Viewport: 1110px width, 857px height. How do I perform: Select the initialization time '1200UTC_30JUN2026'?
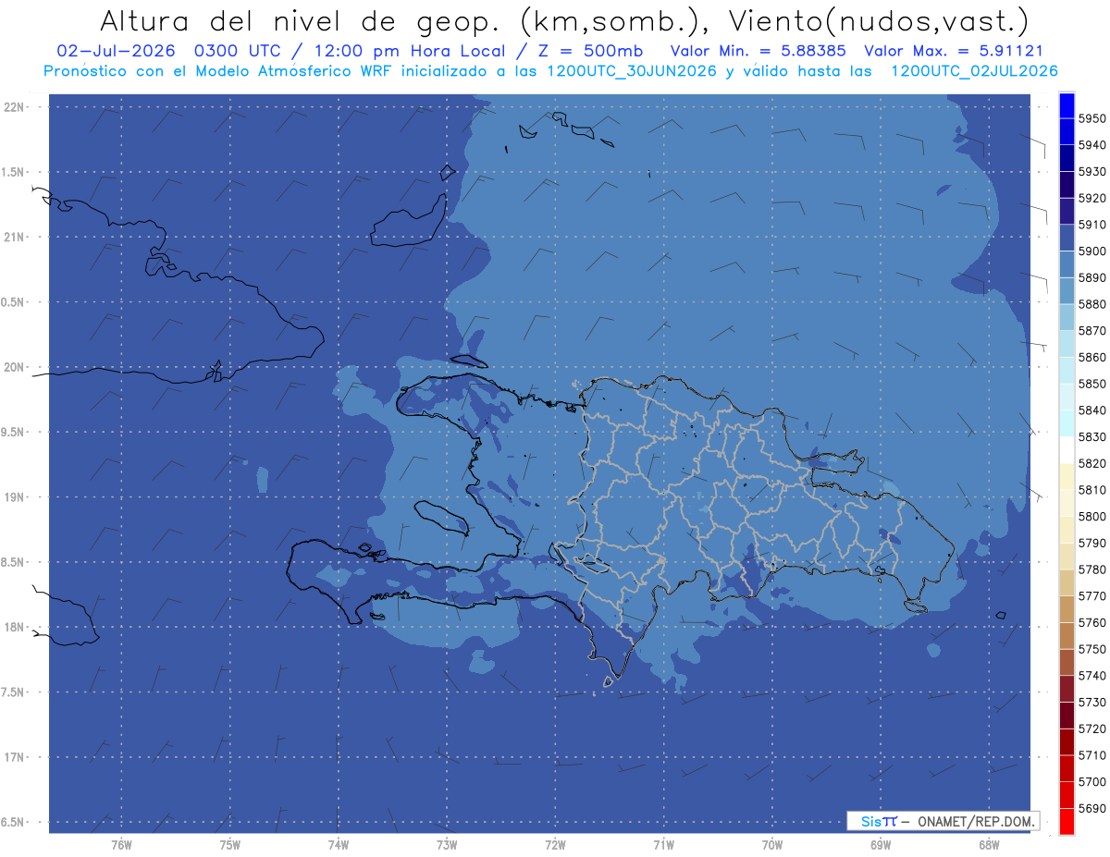632,71
